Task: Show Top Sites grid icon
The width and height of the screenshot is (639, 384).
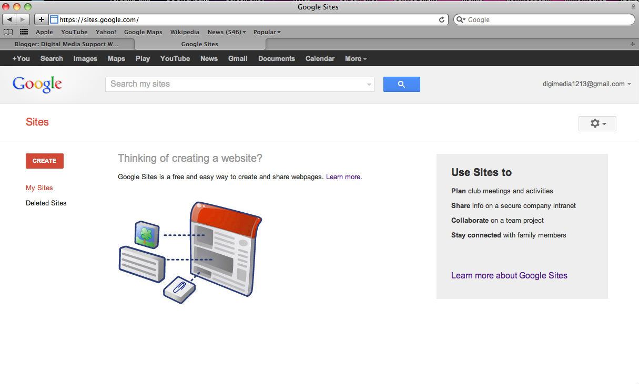Action: (x=24, y=32)
